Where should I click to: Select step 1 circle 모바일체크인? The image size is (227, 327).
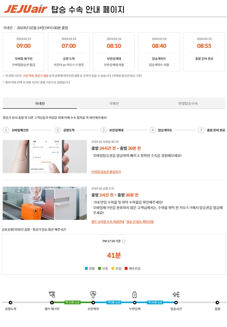click(x=6, y=130)
